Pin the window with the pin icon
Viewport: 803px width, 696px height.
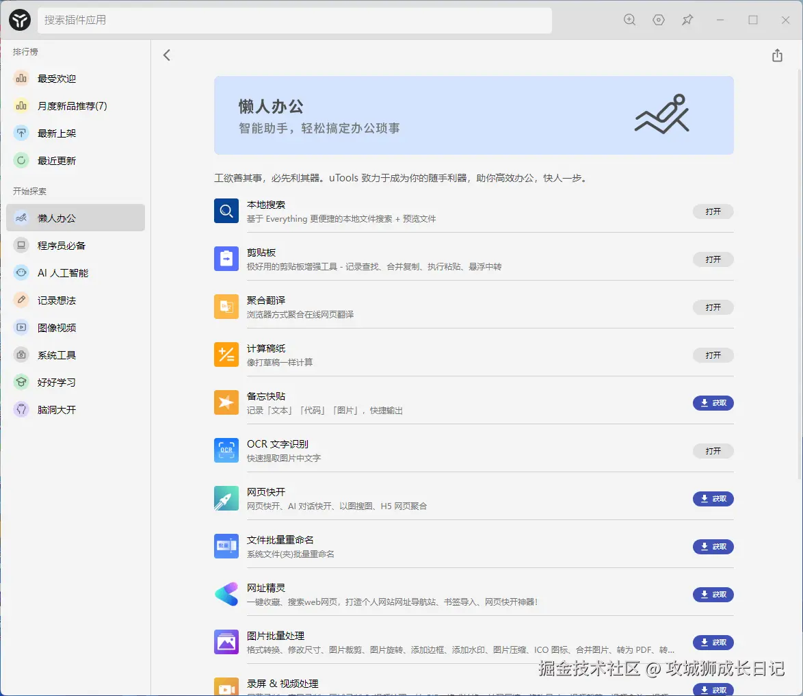(687, 20)
